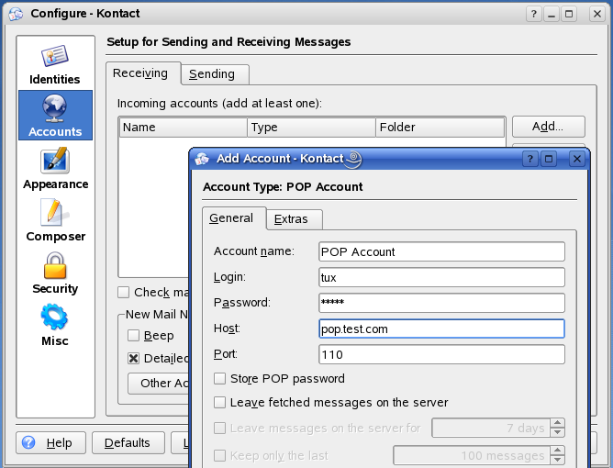The image size is (613, 468).
Task: Enable the Check mail checkbox in Configure window
Action: pos(124,292)
